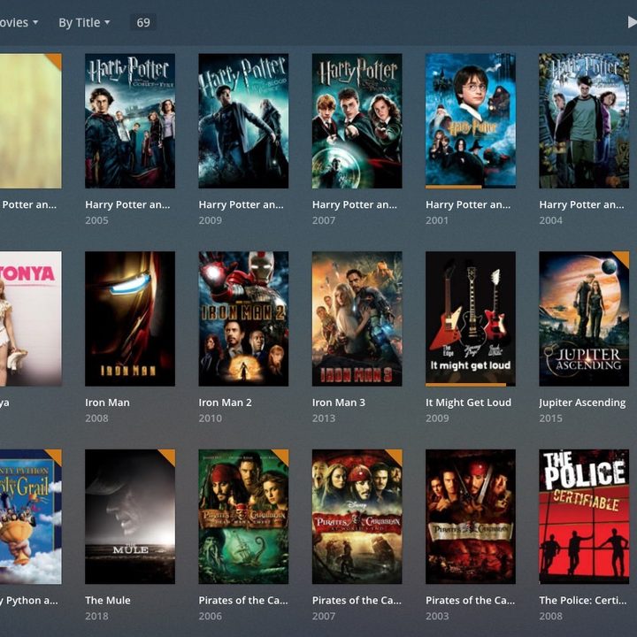
Task: Open the Iron Man 3 poster
Action: (x=357, y=318)
